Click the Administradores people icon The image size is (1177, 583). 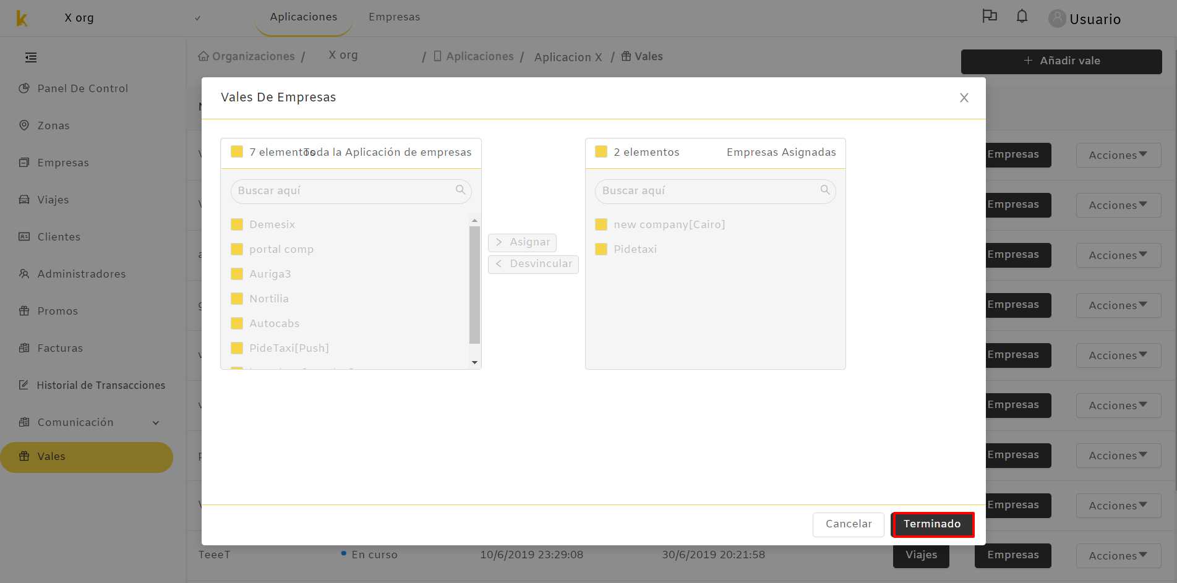click(x=24, y=274)
